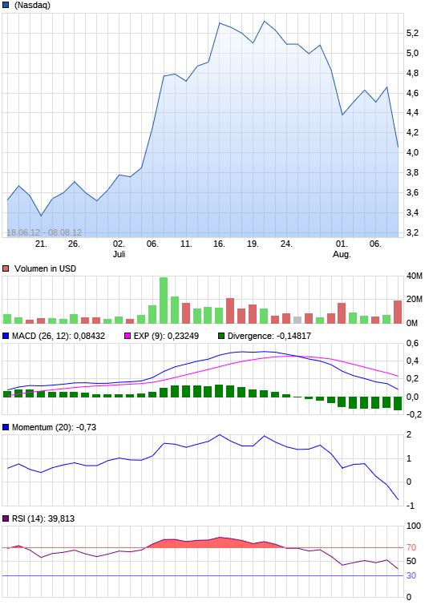The height and width of the screenshot is (605, 437).
Task: Click the Momentum (20): -0,73 label text
Action: click(x=54, y=427)
